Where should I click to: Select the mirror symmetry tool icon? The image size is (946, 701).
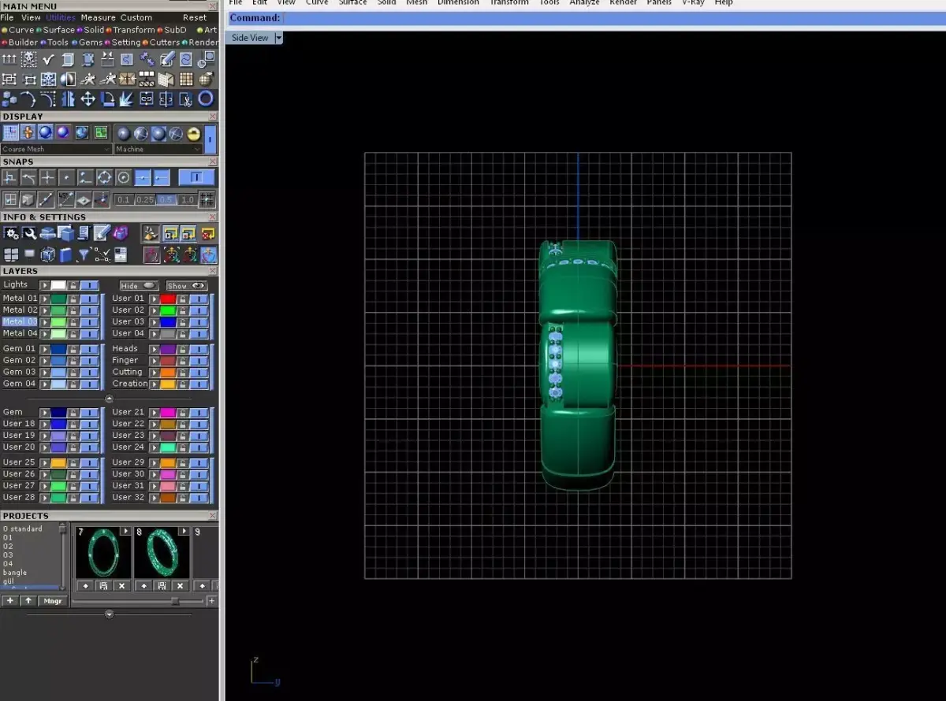pyautogui.click(x=68, y=98)
